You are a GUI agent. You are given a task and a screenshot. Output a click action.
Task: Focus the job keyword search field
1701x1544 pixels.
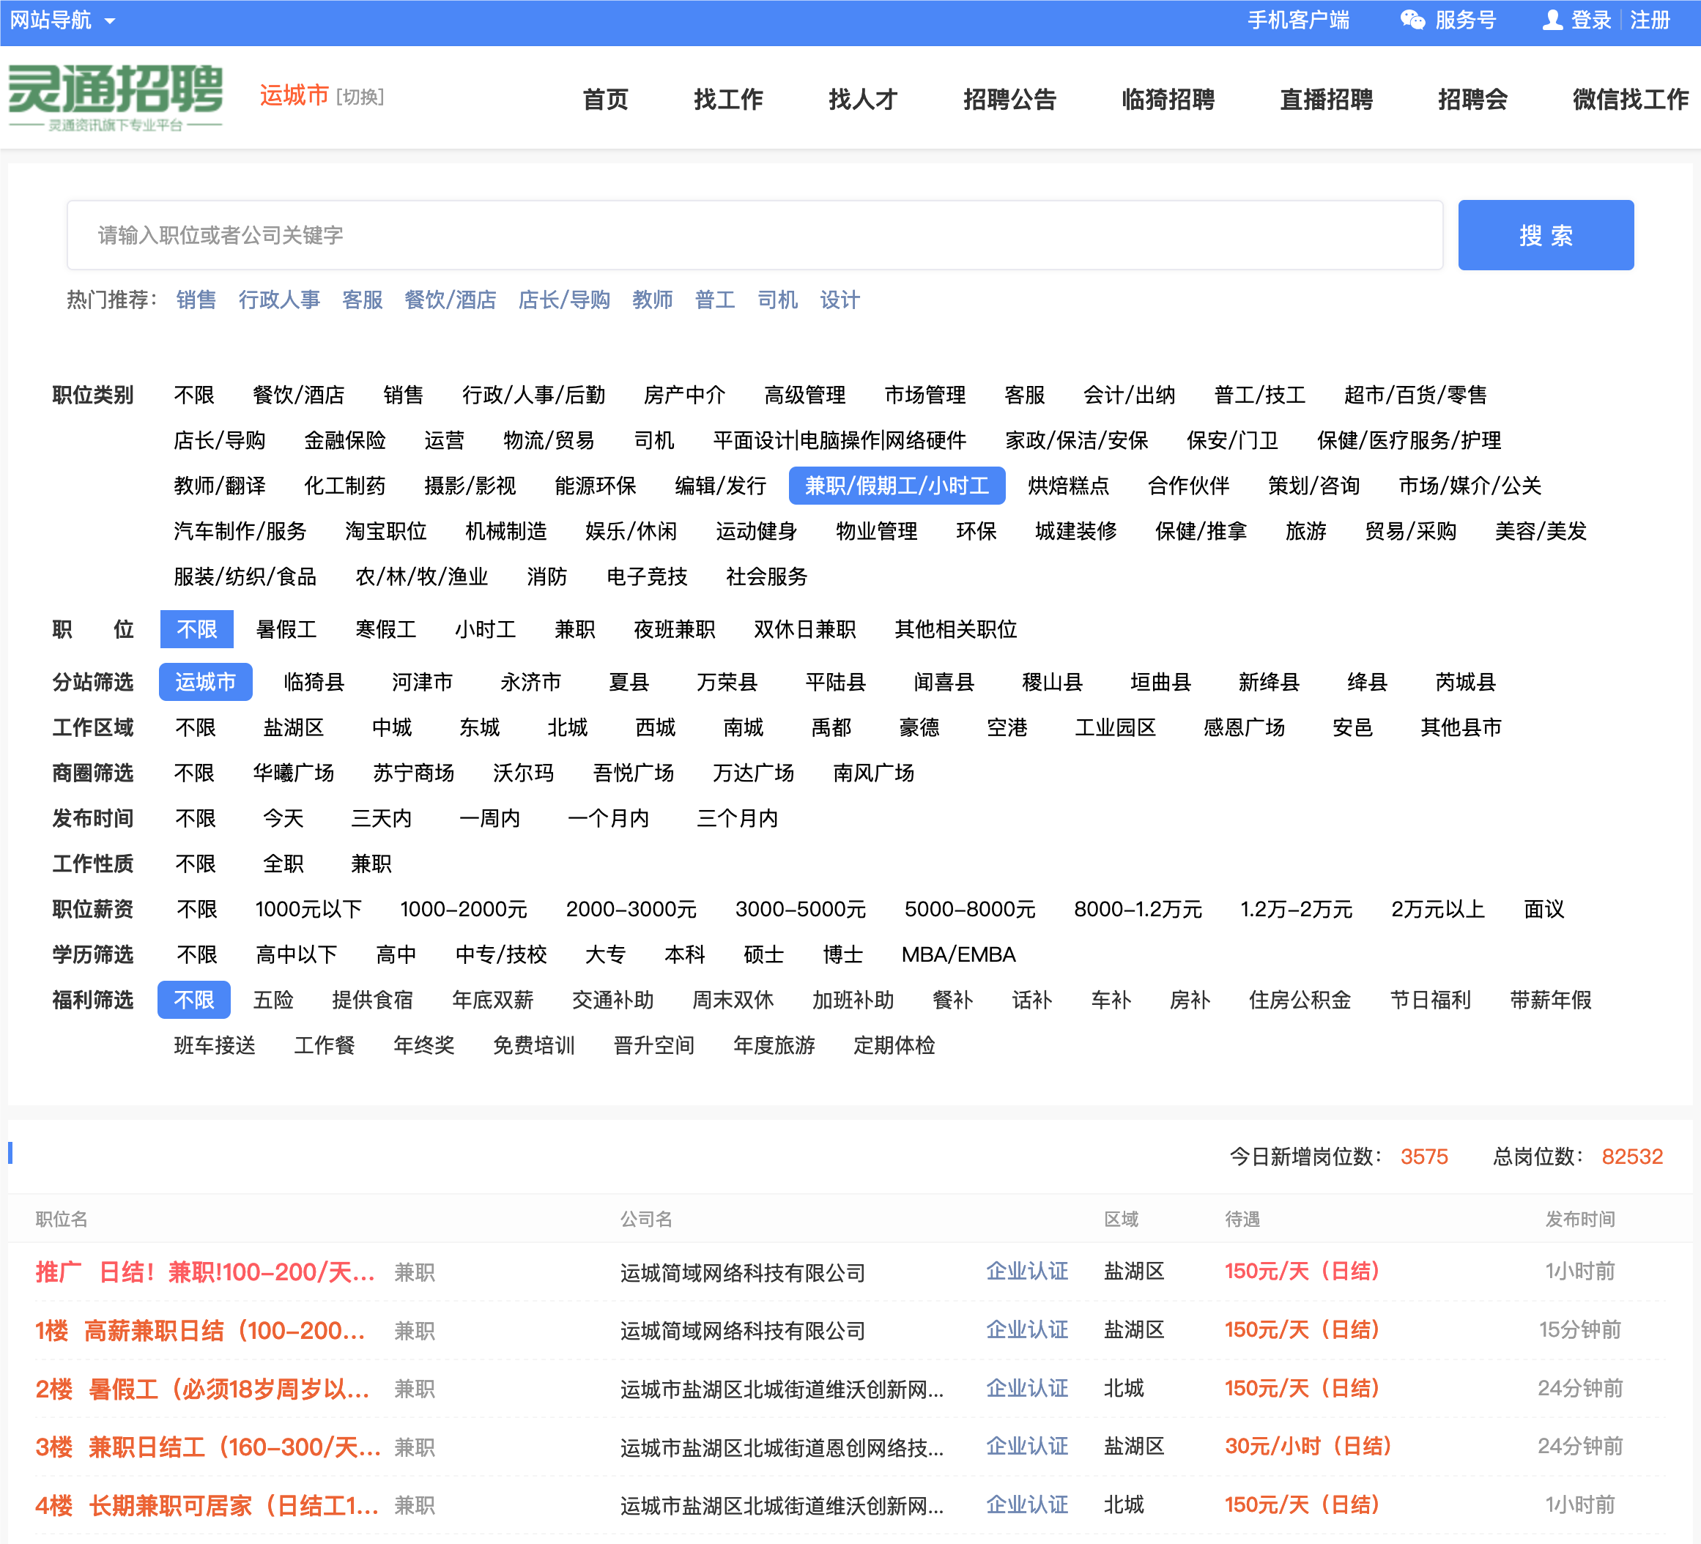pos(755,234)
